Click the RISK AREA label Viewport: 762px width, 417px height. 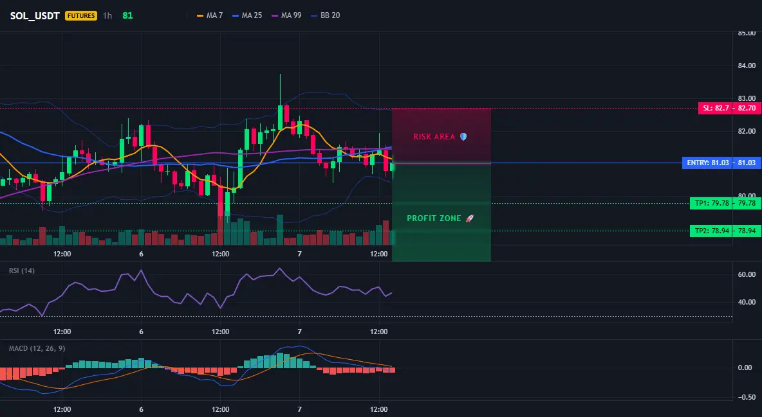[434, 137]
